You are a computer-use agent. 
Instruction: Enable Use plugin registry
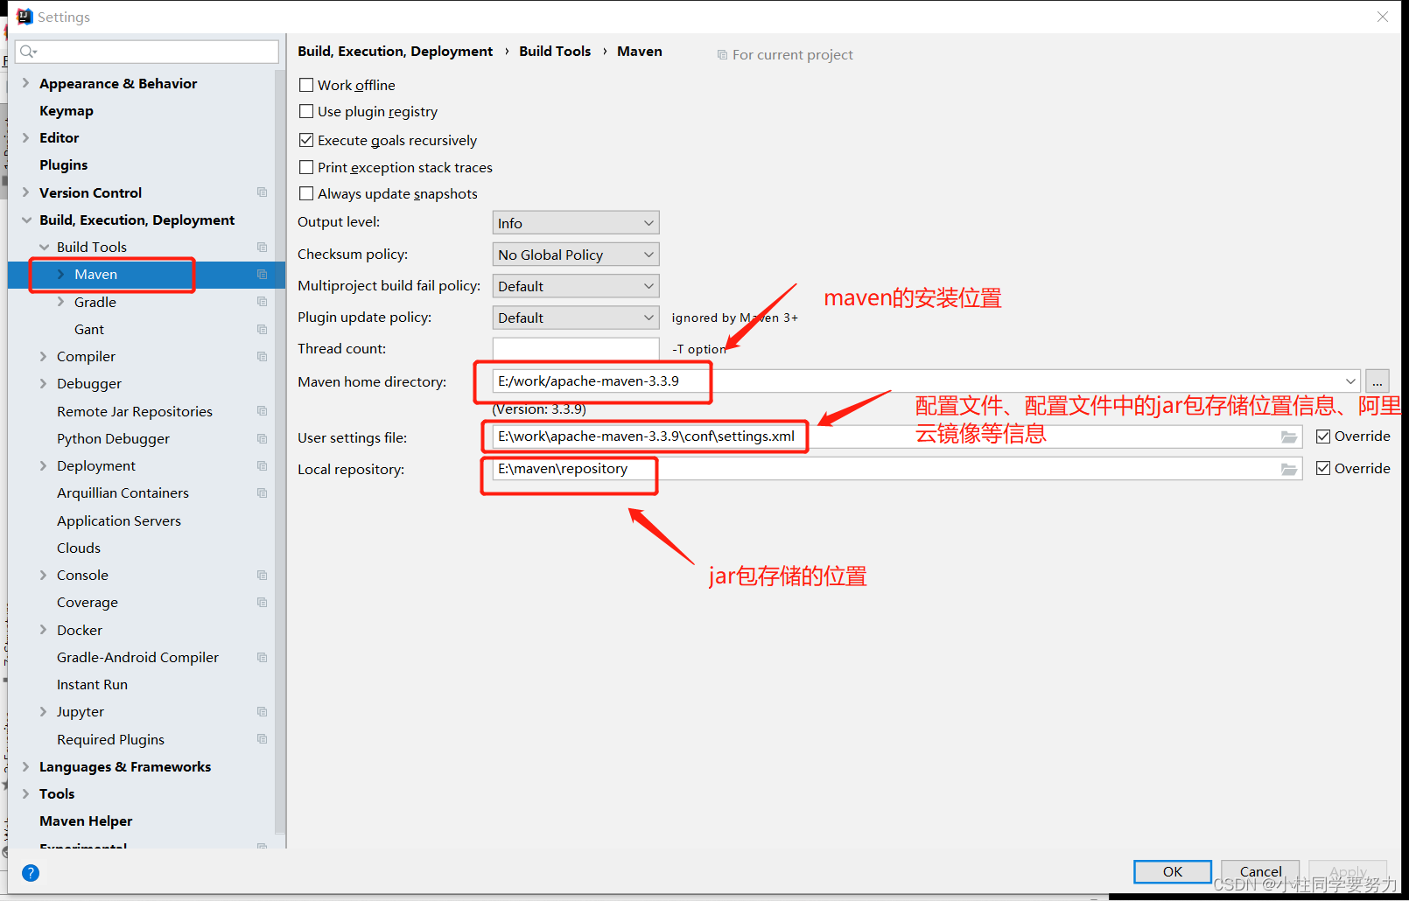tap(306, 111)
